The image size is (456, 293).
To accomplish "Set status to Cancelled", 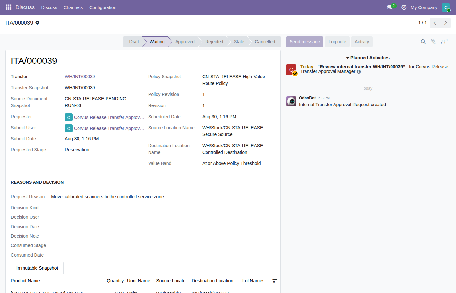I will [x=265, y=42].
